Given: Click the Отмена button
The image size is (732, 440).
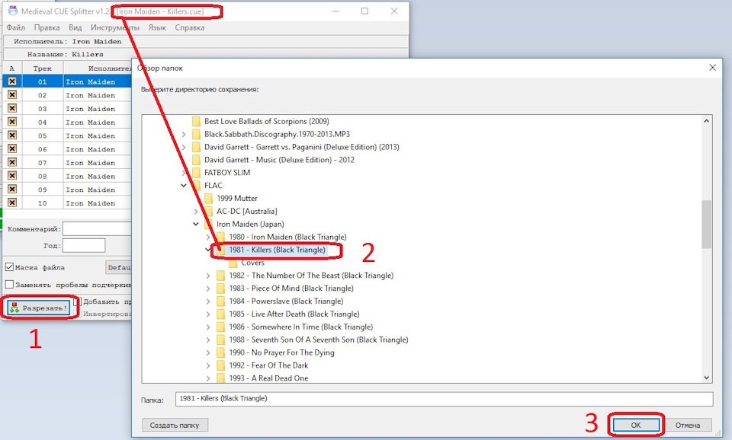Looking at the screenshot, I should 688,425.
